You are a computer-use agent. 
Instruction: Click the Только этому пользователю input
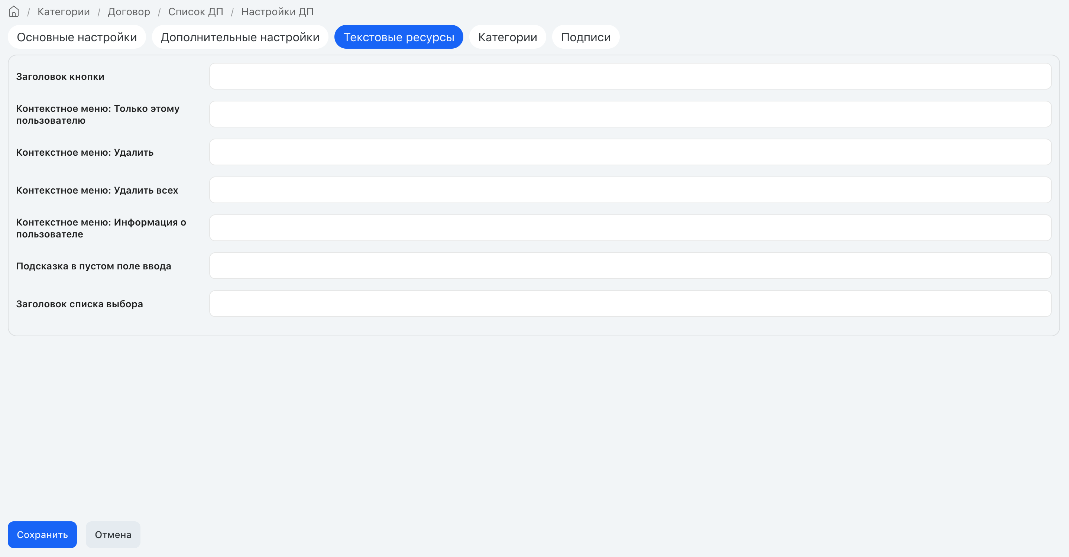[x=630, y=114]
